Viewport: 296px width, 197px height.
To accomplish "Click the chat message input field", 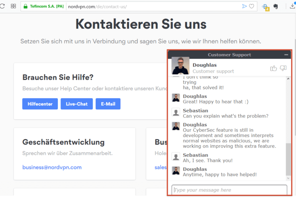I will click(230, 190).
